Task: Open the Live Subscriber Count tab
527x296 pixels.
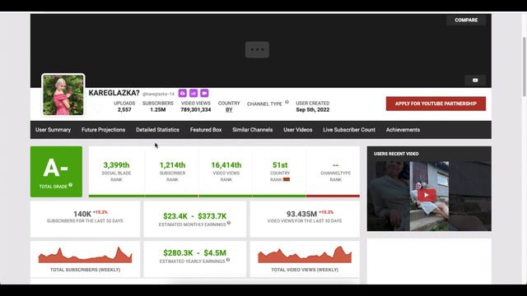Action: click(x=349, y=130)
